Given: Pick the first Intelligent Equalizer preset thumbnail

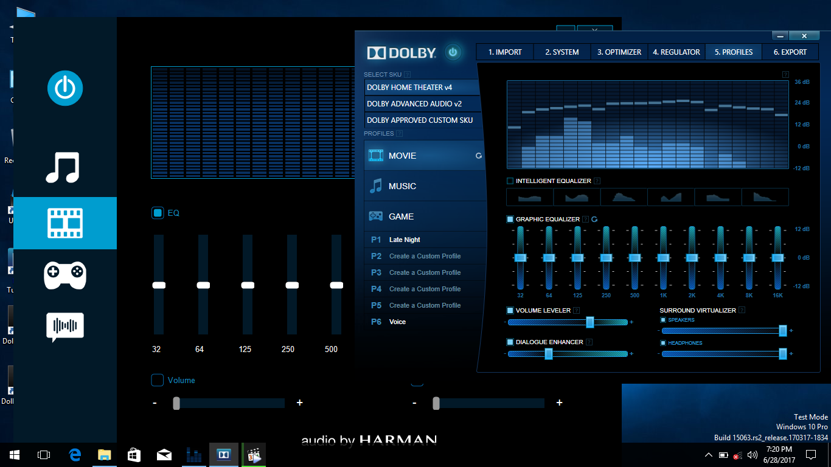Looking at the screenshot, I should coord(530,197).
